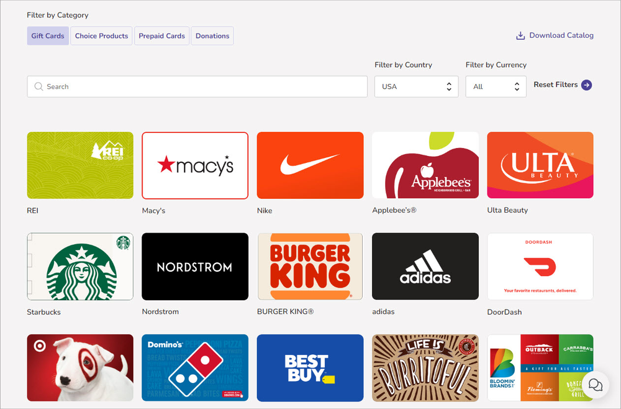
Task: Select the Starbucks gift card
Action: 79,266
